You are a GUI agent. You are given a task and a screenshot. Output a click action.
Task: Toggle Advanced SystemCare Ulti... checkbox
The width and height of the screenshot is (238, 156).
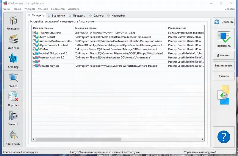pos(34,41)
